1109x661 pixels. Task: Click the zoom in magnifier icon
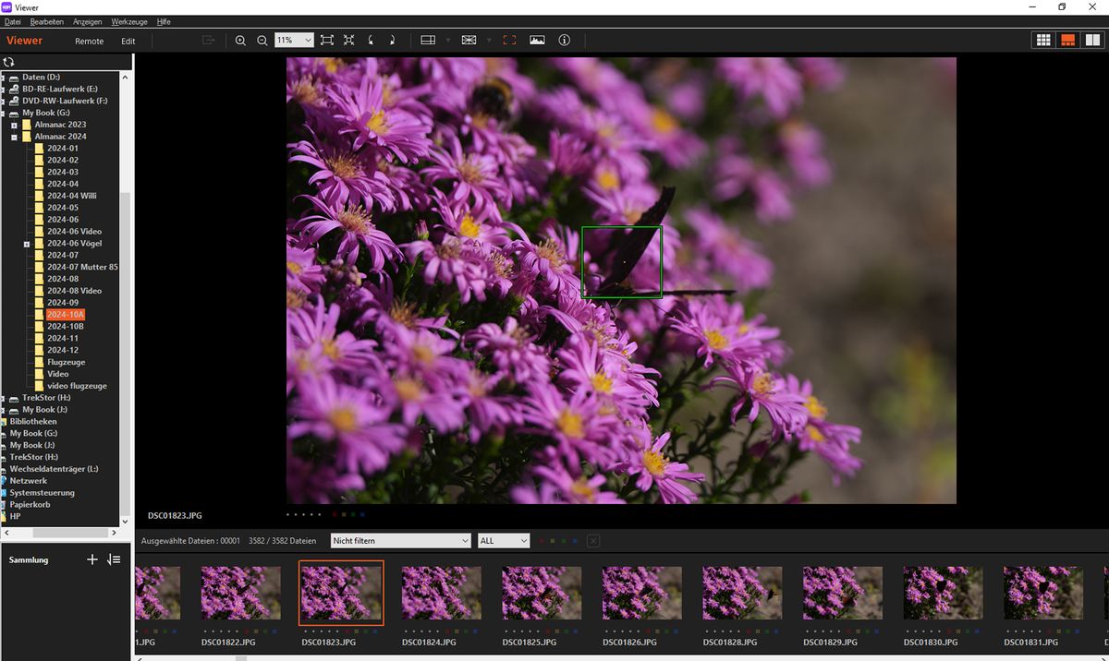coord(240,41)
